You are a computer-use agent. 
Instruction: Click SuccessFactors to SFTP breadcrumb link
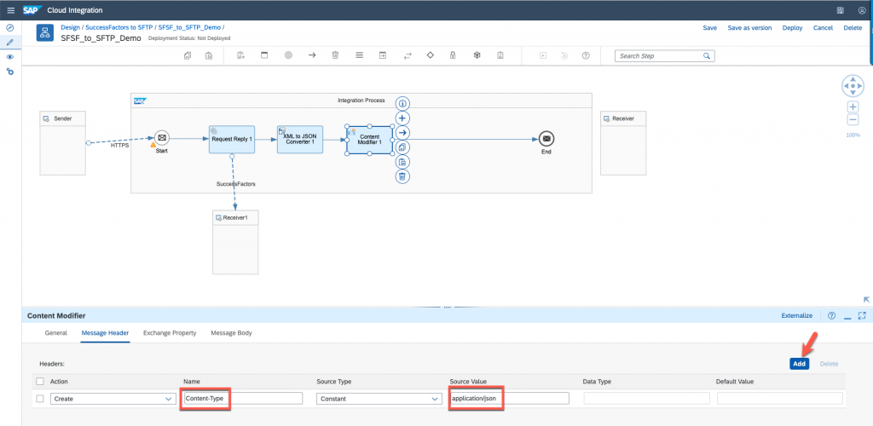(x=119, y=26)
